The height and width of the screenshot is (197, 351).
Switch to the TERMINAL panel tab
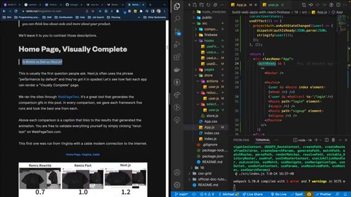[x=263, y=140]
